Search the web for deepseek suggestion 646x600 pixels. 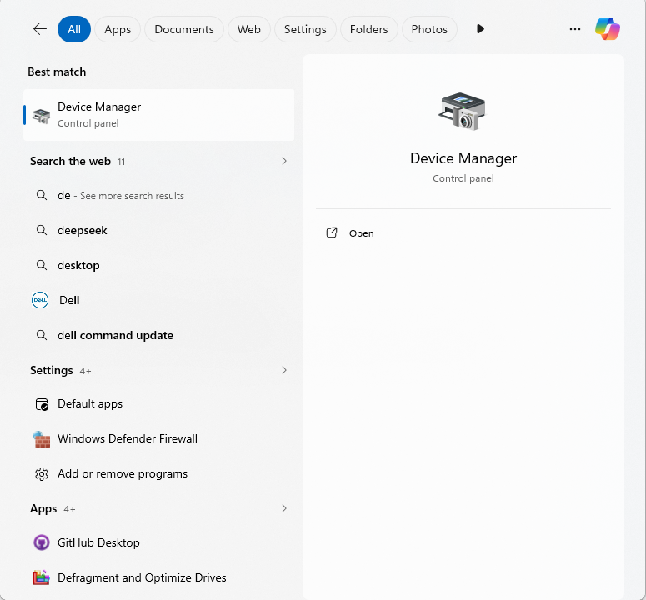click(x=83, y=230)
